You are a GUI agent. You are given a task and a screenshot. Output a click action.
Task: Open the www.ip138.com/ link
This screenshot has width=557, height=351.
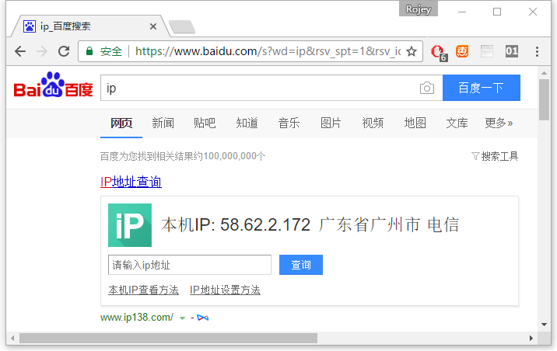tap(137, 318)
